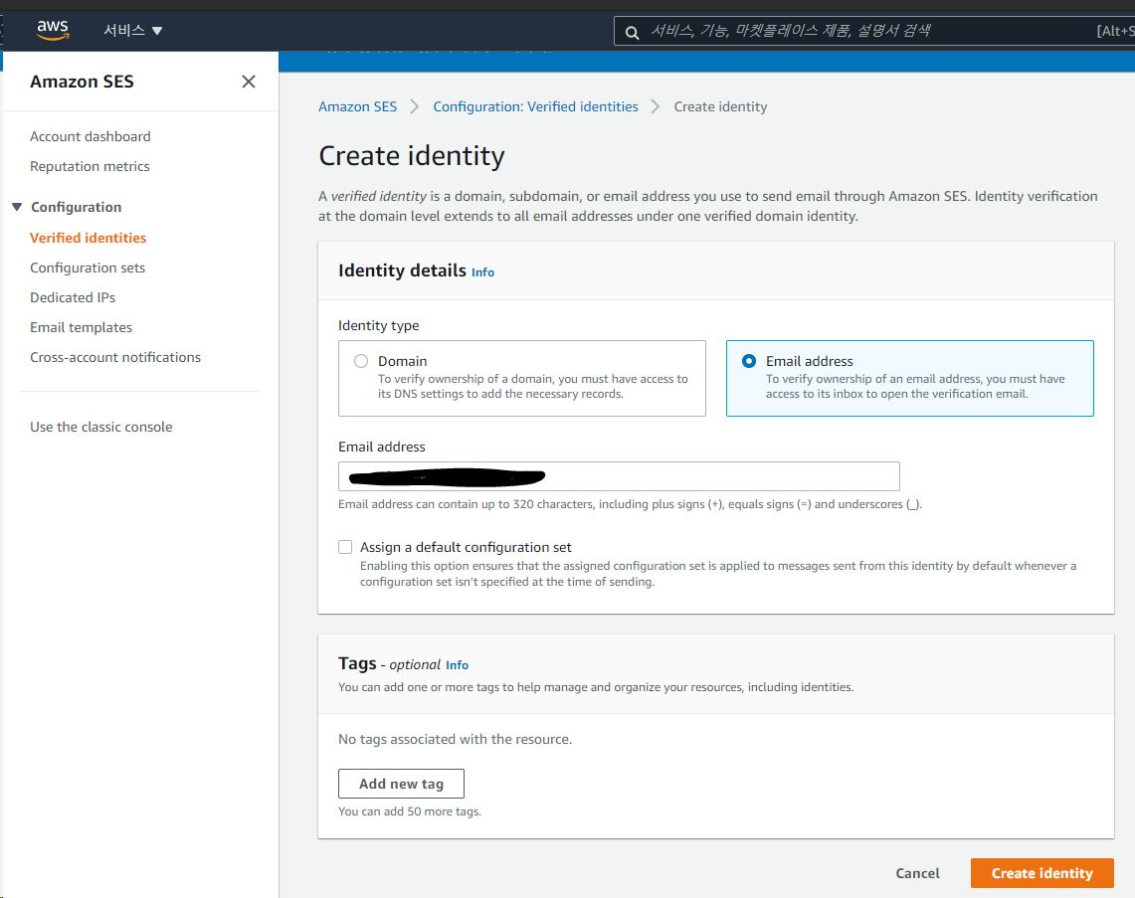1135x898 pixels.
Task: Click the 'Identity type' label
Action: click(379, 325)
